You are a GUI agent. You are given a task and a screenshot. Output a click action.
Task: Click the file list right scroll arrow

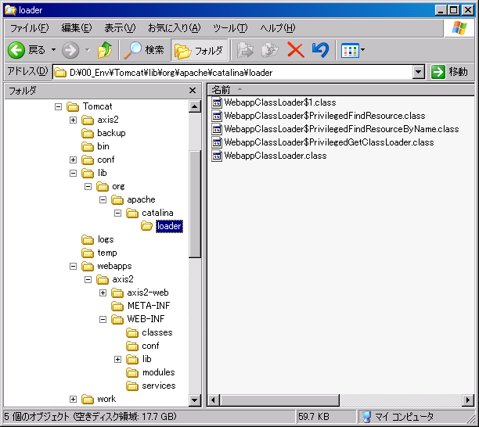pyautogui.click(x=468, y=400)
